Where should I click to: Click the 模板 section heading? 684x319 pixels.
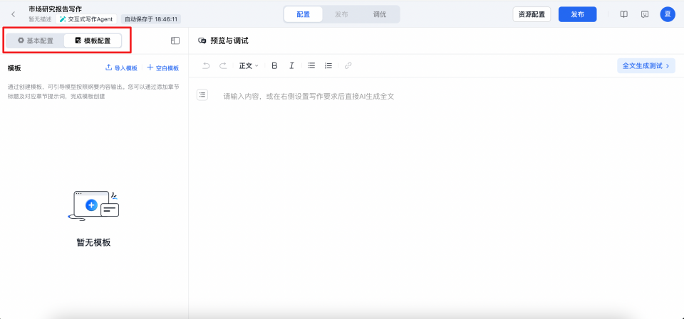coord(14,68)
